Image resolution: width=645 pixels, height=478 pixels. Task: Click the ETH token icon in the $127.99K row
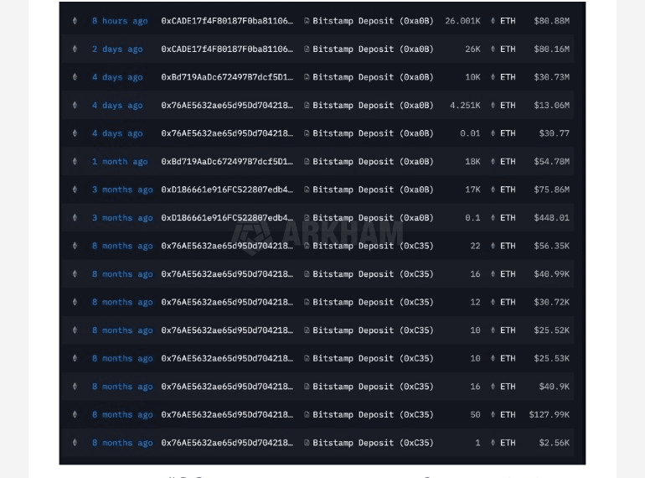493,415
